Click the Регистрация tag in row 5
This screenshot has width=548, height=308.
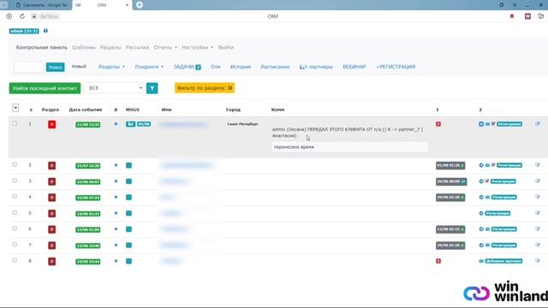497,213
